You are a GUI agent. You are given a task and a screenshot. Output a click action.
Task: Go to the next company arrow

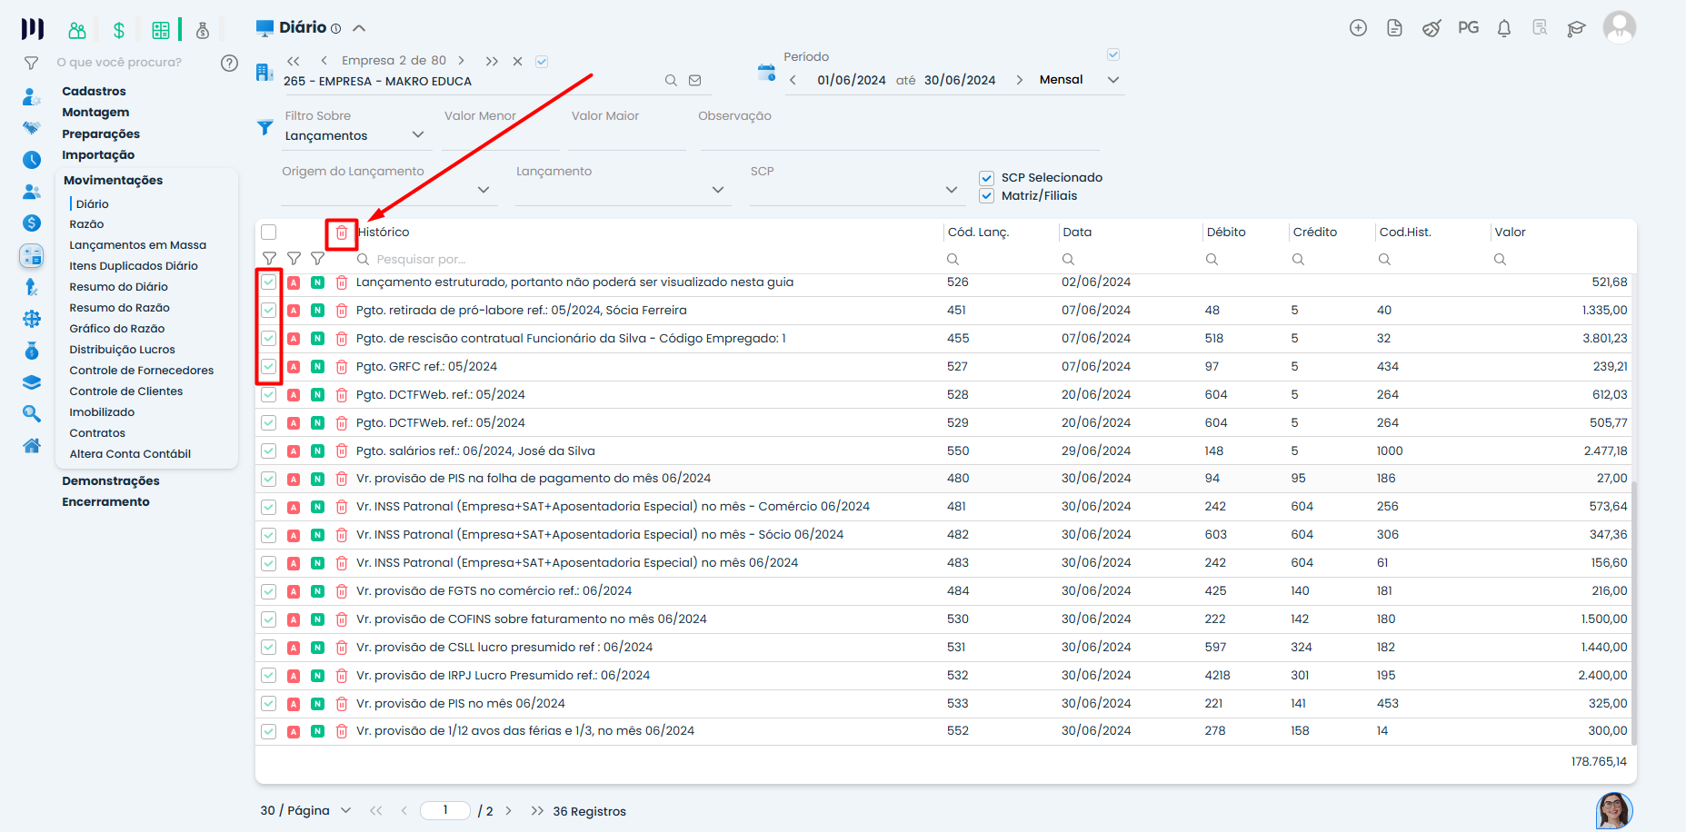click(x=461, y=61)
